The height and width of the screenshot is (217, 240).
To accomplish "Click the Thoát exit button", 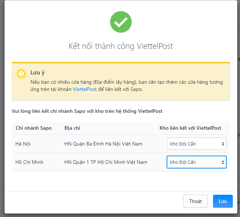I will point(195,201).
